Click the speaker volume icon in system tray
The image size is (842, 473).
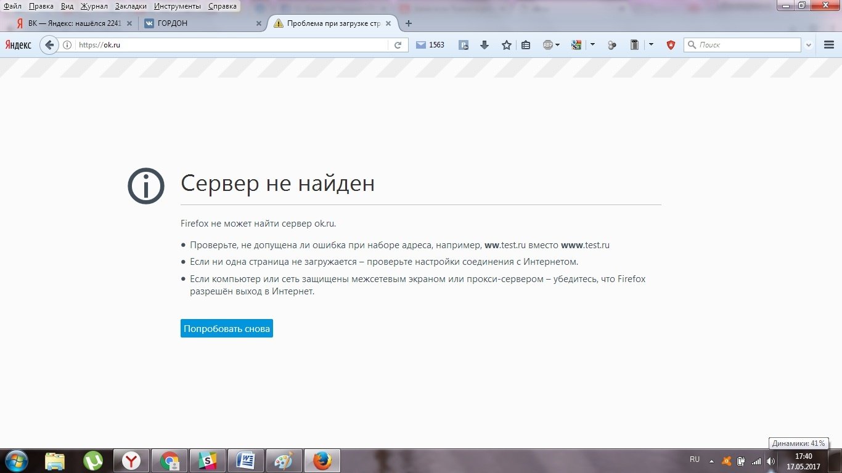point(770,461)
